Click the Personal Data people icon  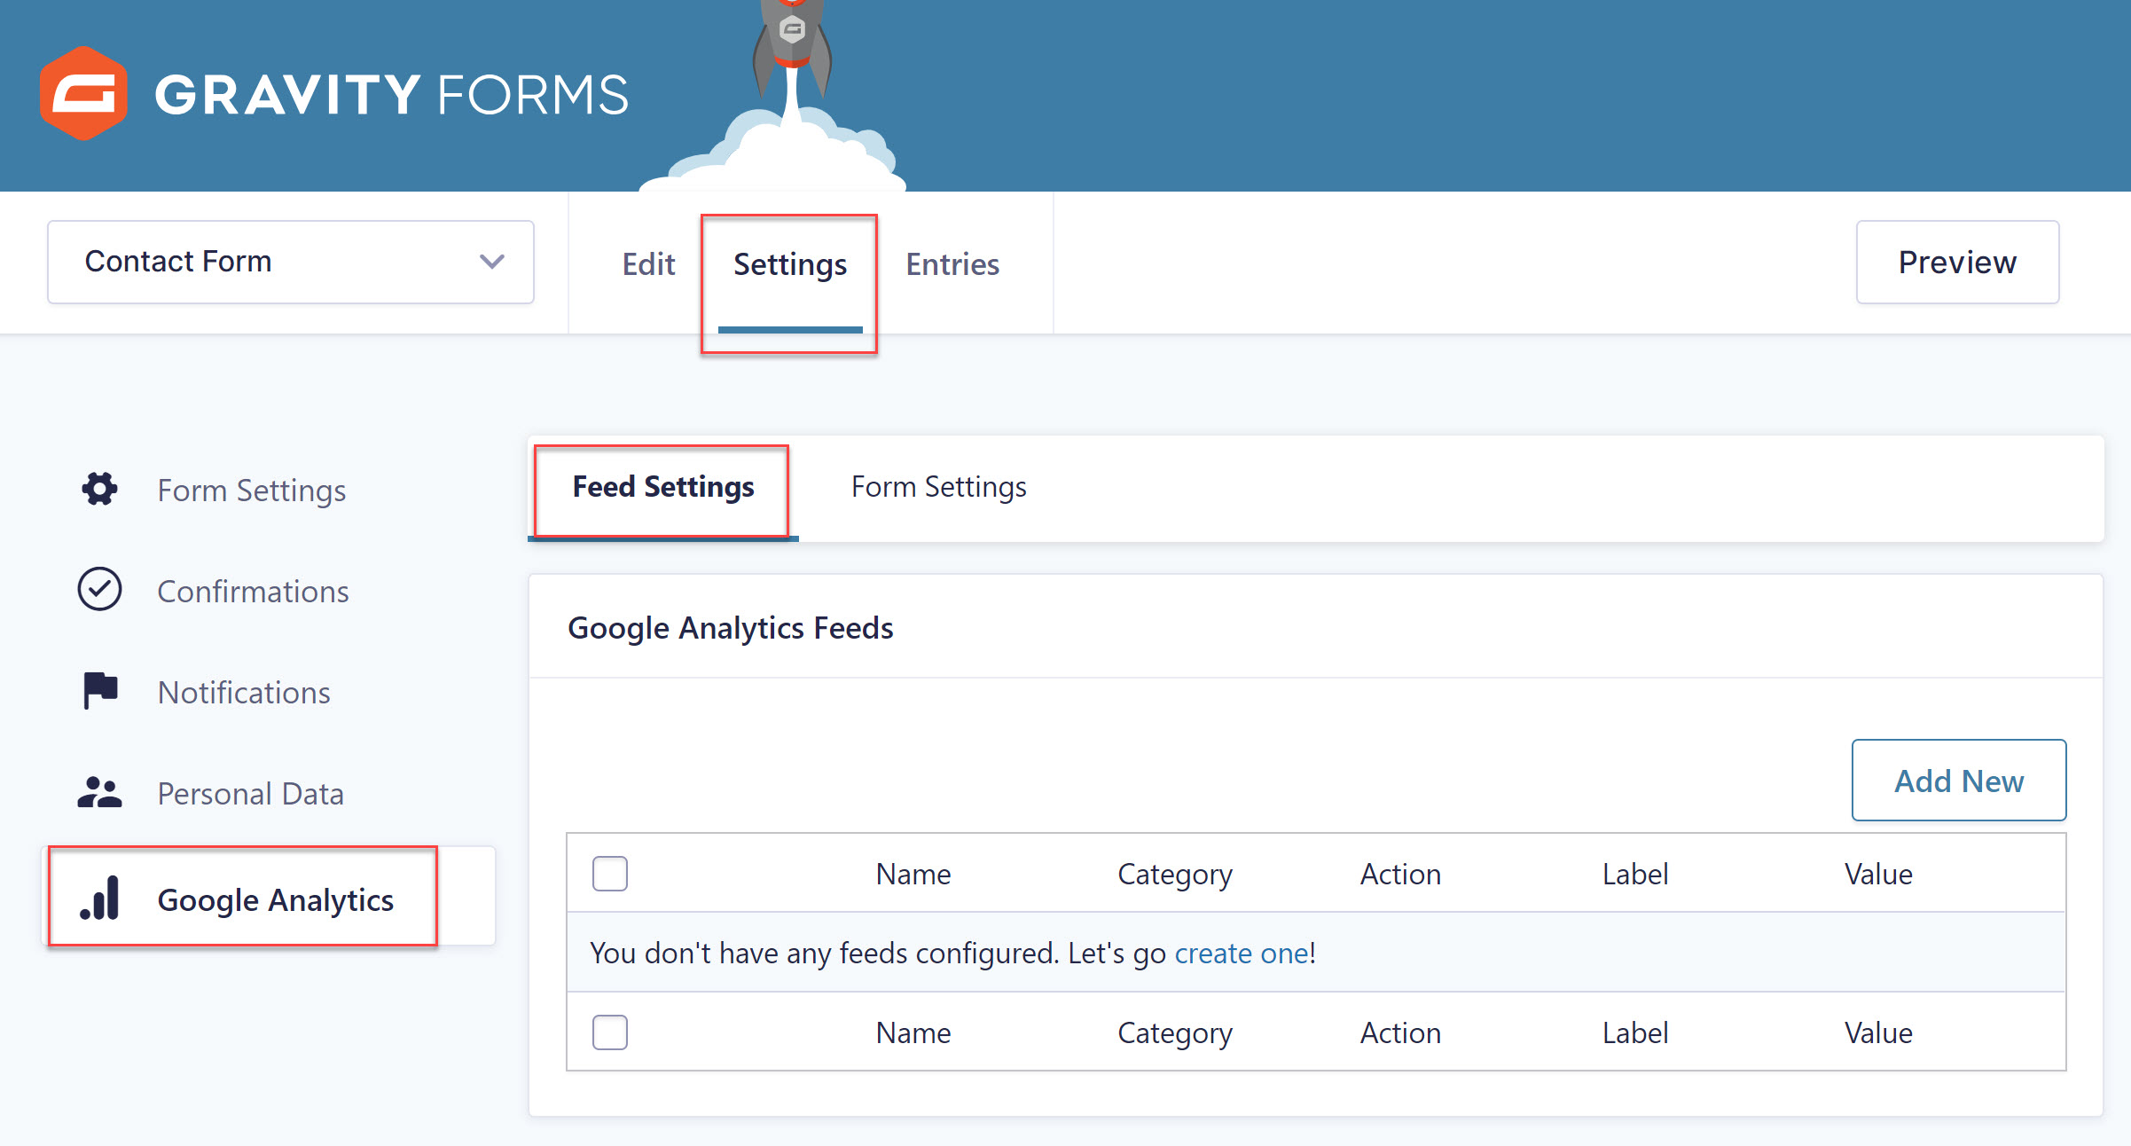pyautogui.click(x=99, y=792)
